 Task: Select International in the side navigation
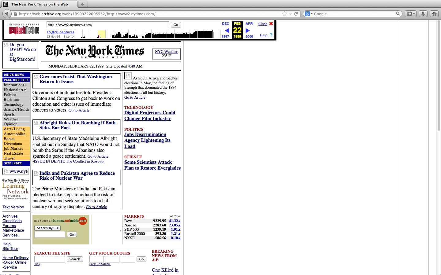(x=16, y=85)
